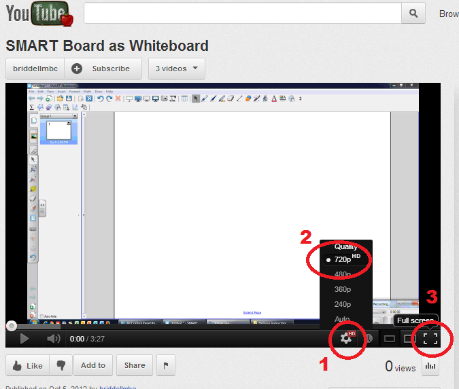This screenshot has width=459, height=389.
Task: Expand the 3 videos dropdown
Action: click(177, 69)
